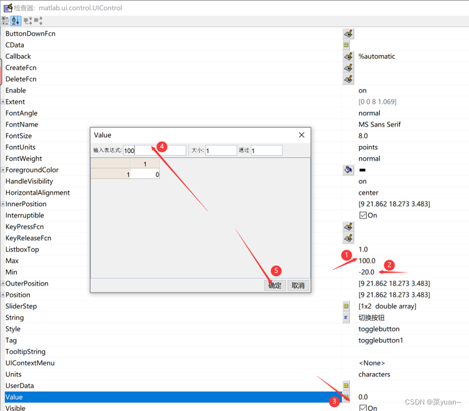The width and height of the screenshot is (469, 411).
Task: Open the DeleteFcn editor pencil icon
Action: tap(348, 79)
